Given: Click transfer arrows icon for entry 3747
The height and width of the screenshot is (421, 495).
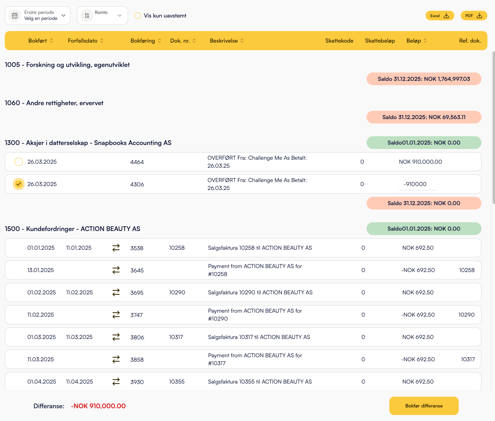Looking at the screenshot, I should click(x=116, y=315).
